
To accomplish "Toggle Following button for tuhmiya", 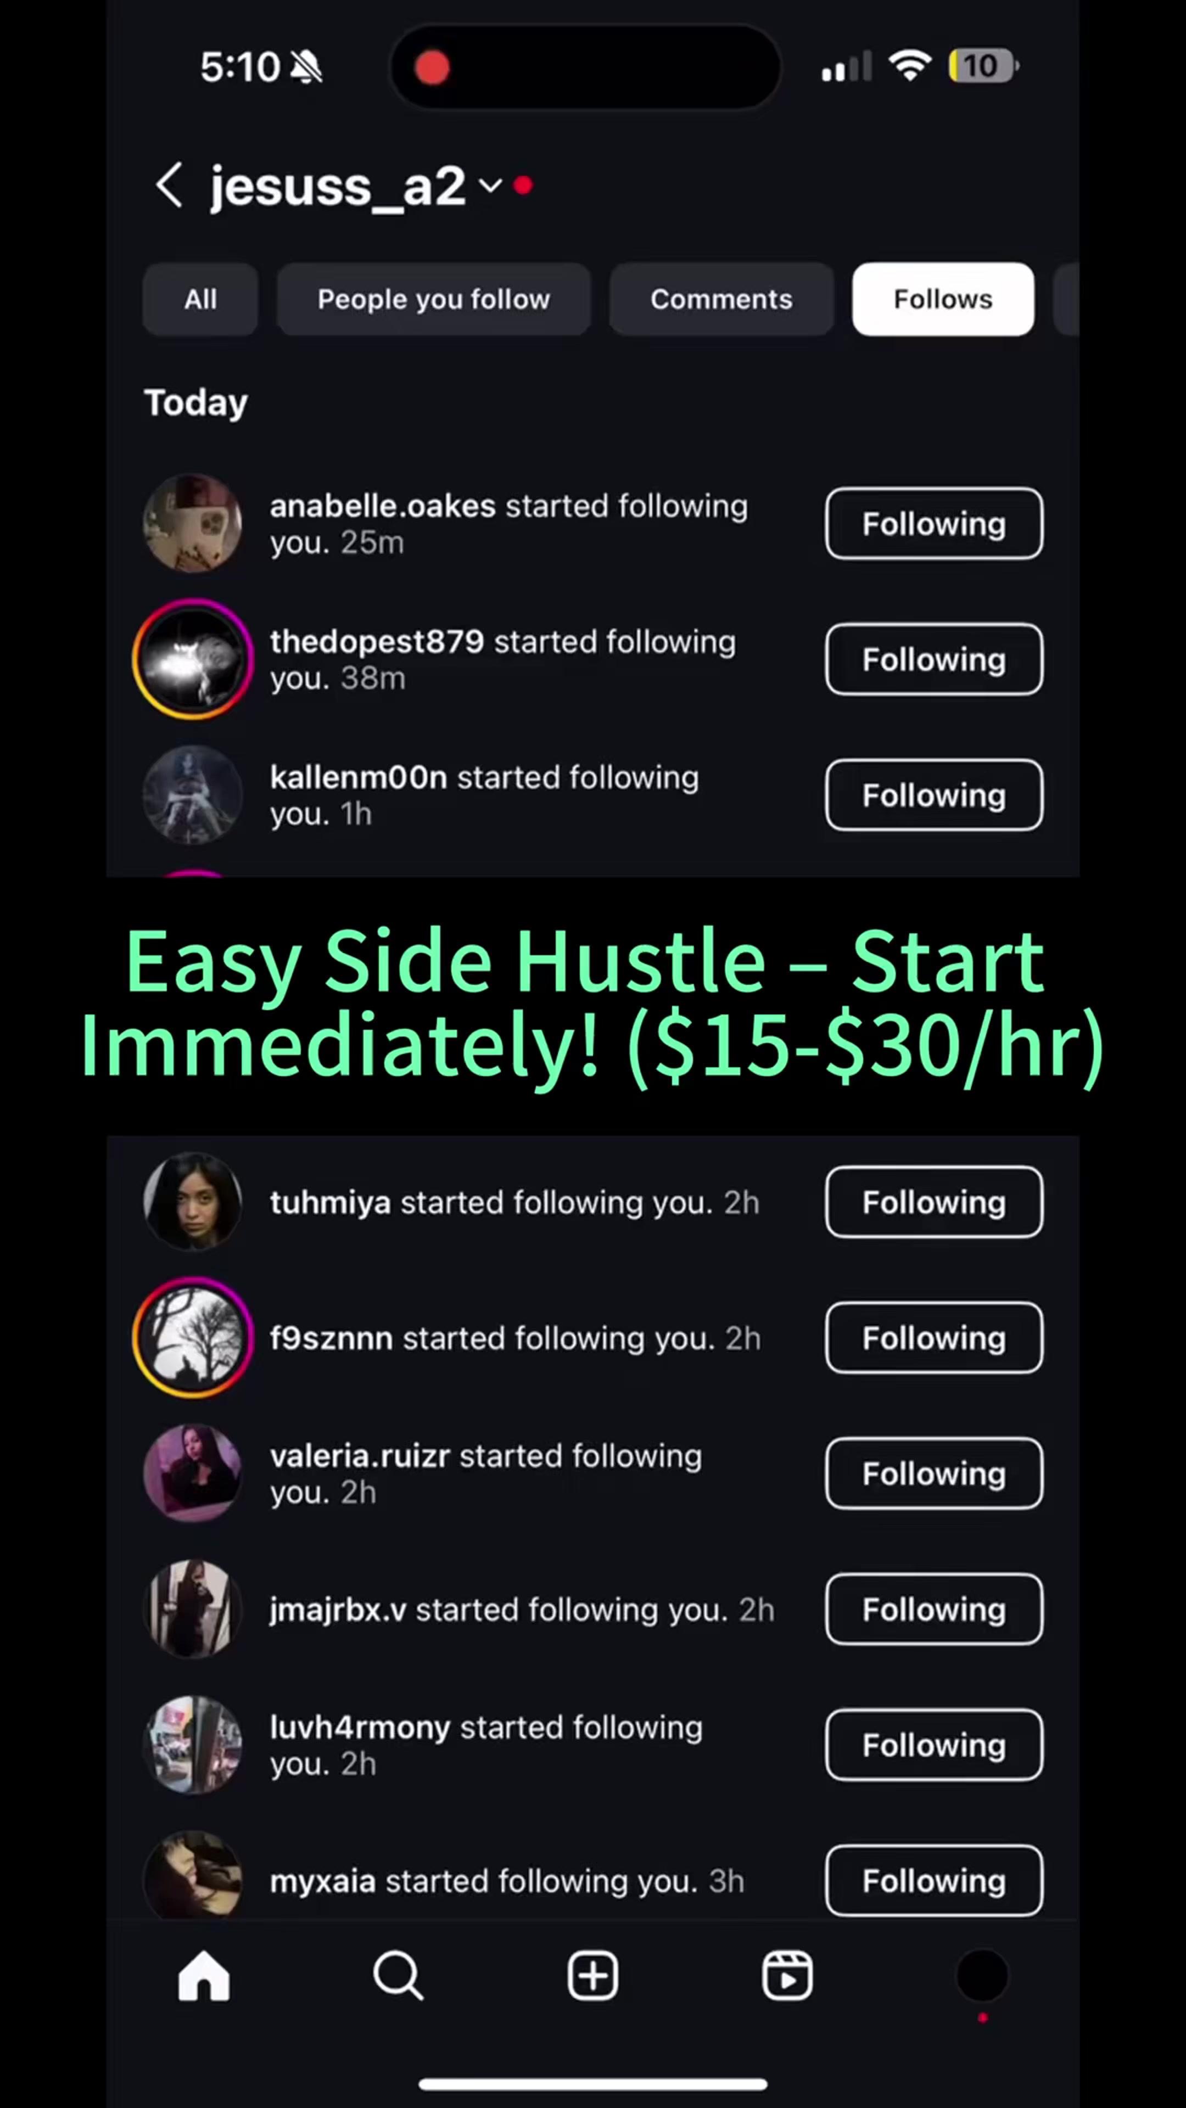I will [x=934, y=1202].
